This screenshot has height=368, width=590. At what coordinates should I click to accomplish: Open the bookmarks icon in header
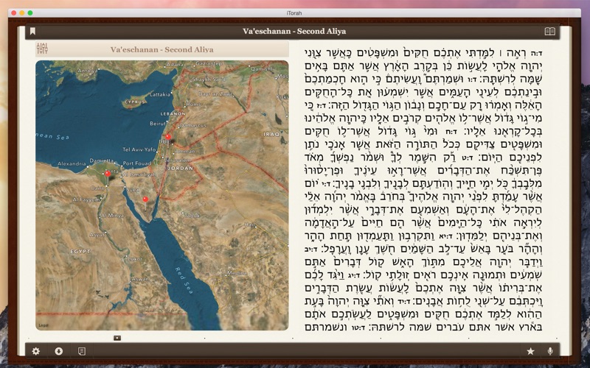tap(32, 31)
